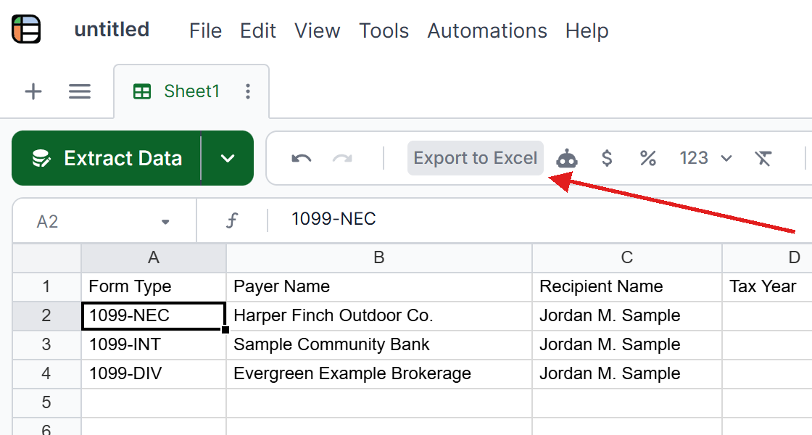
Task: Click the app logo icon
Action: click(x=26, y=30)
